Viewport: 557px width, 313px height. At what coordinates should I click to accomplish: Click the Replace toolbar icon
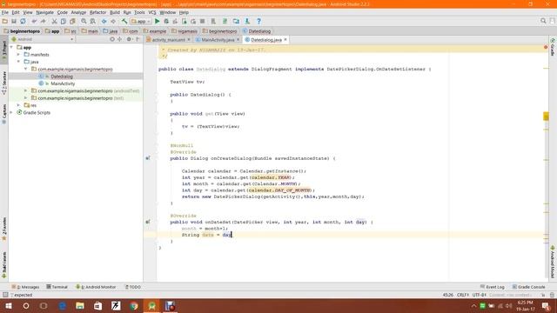coord(93,21)
